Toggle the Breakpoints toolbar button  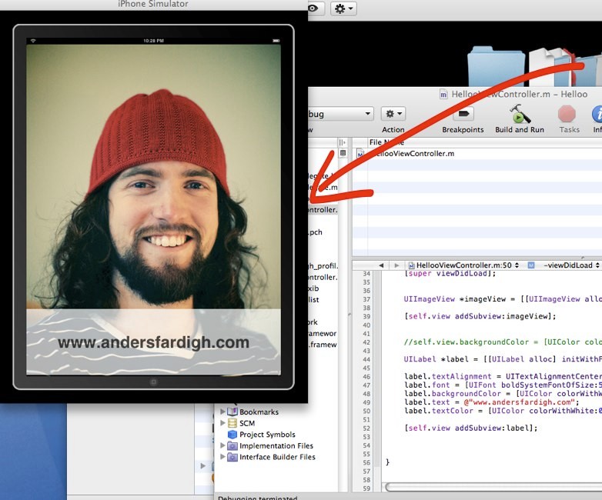coord(463,115)
